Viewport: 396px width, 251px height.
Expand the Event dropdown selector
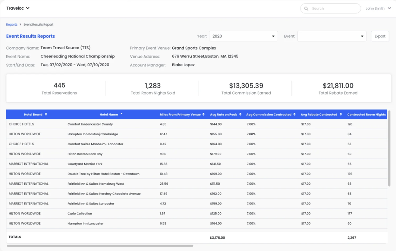[331, 36]
